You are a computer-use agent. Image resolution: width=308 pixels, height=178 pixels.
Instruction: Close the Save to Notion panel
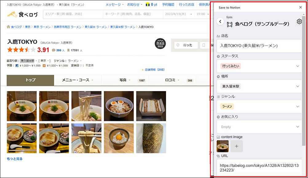click(x=300, y=7)
